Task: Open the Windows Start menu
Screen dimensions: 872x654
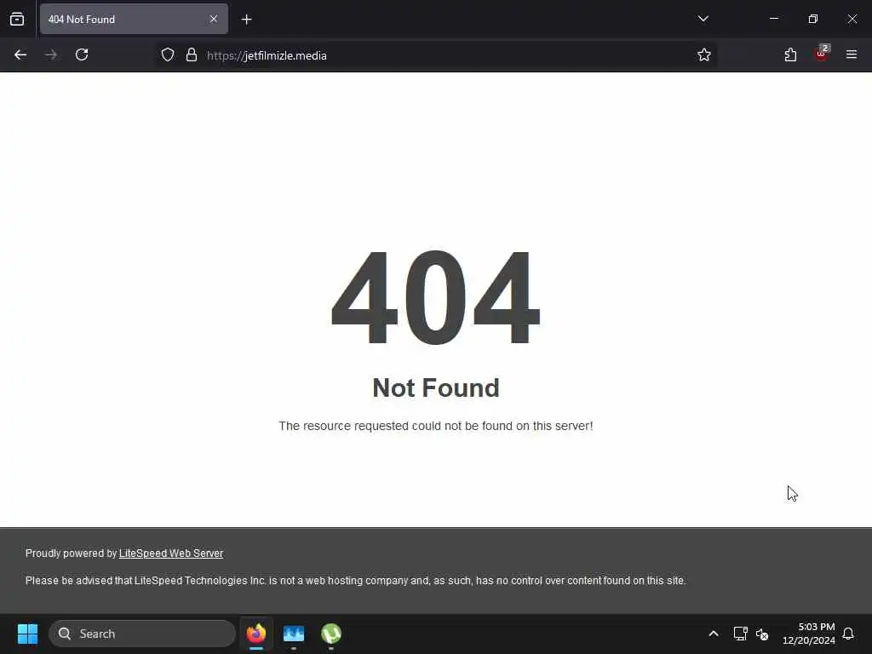Action: click(x=27, y=634)
